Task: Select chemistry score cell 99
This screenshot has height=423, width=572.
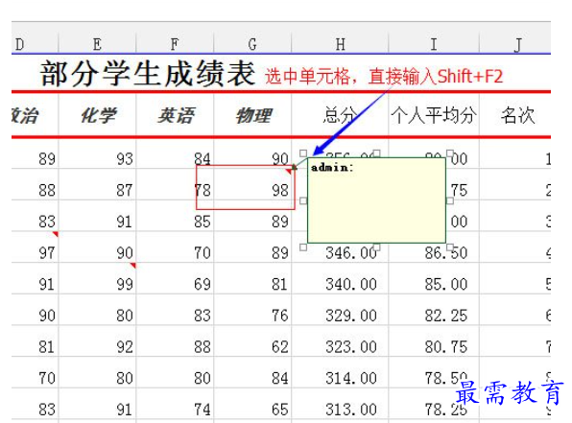Action: [x=97, y=278]
